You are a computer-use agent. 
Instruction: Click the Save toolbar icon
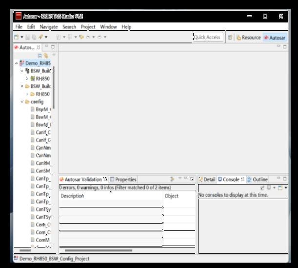(x=28, y=37)
